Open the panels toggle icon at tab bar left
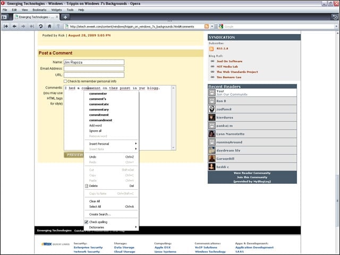Viewport: 340px width, 255px height. click(4, 17)
